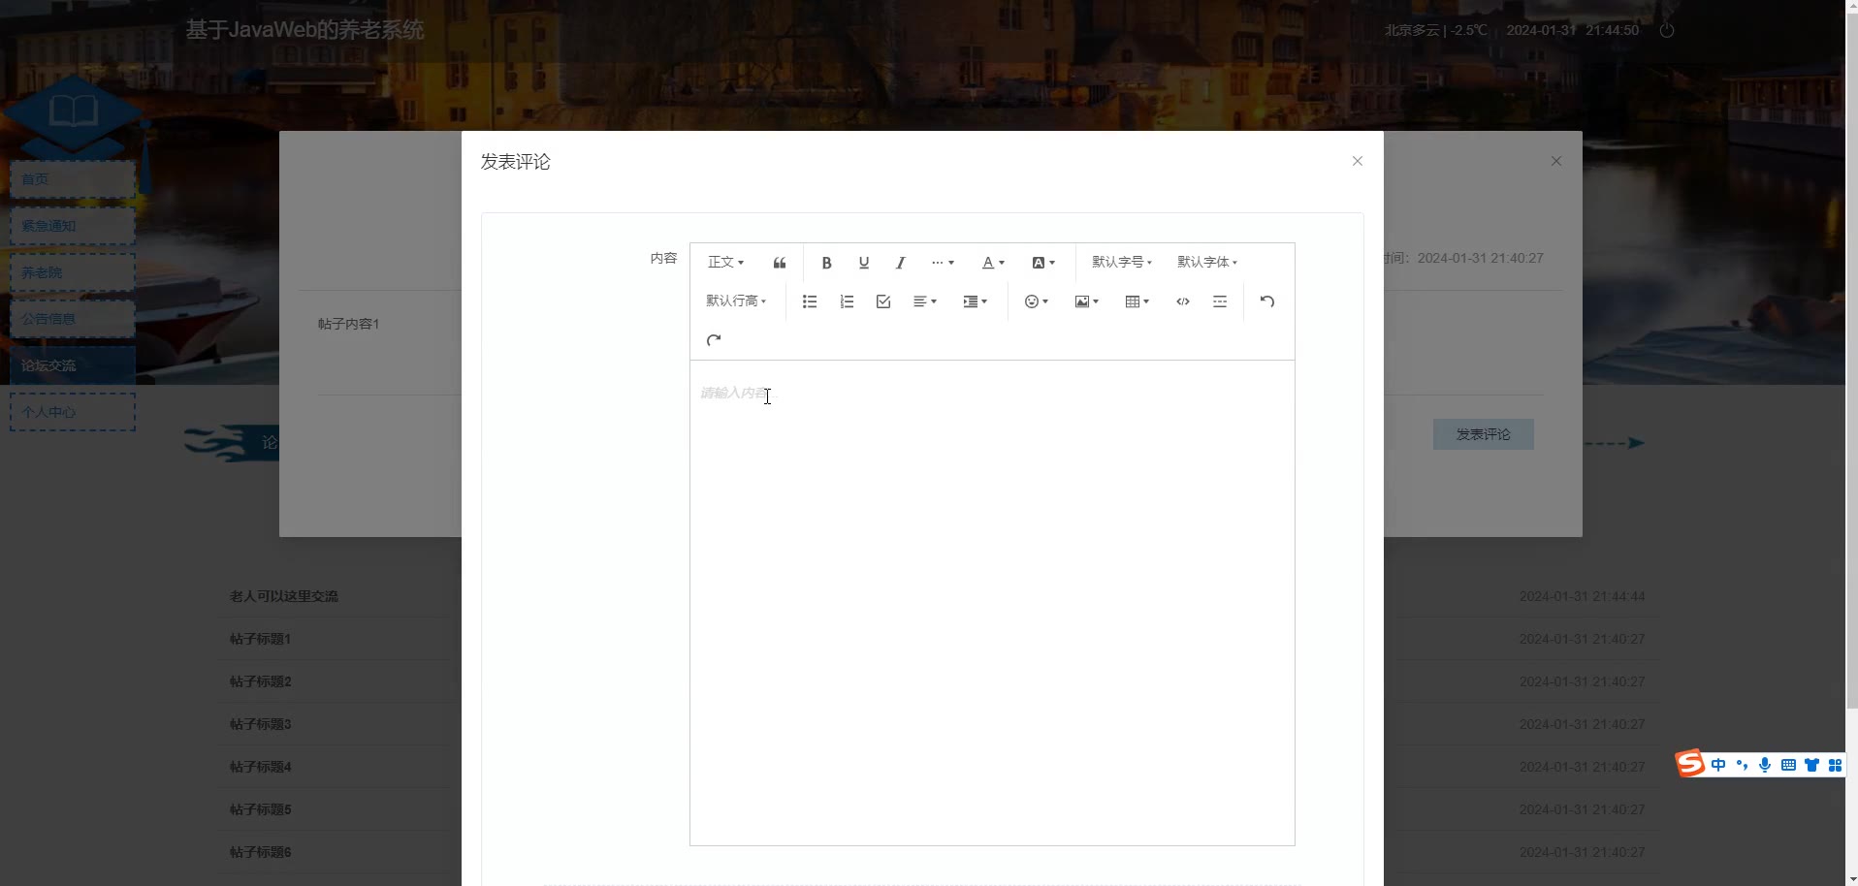1858x886 pixels.
Task: Click Sogou voice input microphone
Action: pyautogui.click(x=1765, y=765)
